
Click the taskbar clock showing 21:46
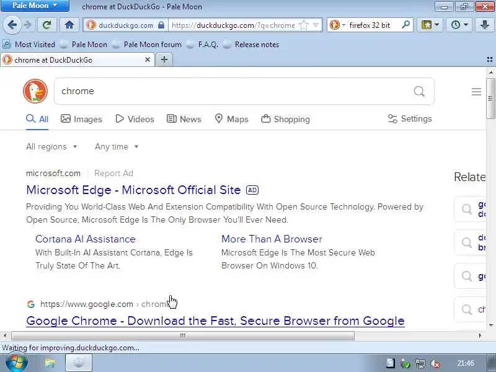[466, 363]
